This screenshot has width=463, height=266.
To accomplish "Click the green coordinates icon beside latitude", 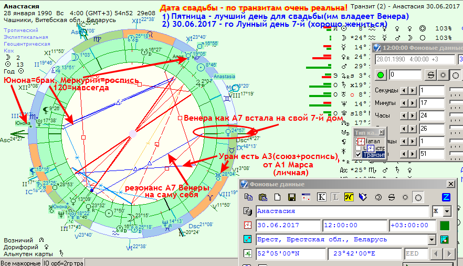I will click(x=247, y=253).
